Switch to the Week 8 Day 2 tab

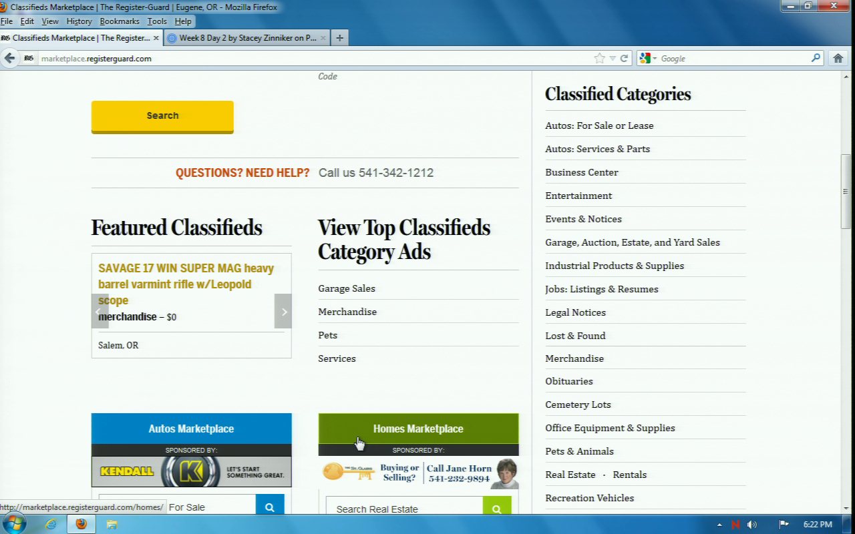tap(247, 38)
